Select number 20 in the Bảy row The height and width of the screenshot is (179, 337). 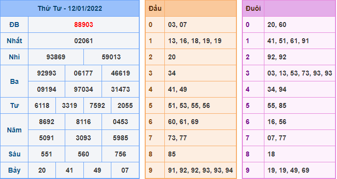click(42, 170)
